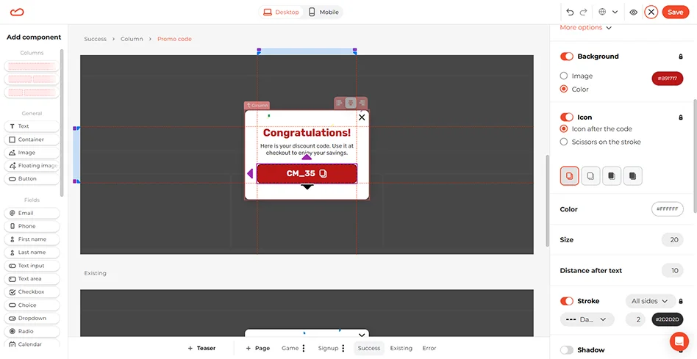This screenshot has width=697, height=359.
Task: Turn on the Shadow toggle
Action: coord(567,350)
